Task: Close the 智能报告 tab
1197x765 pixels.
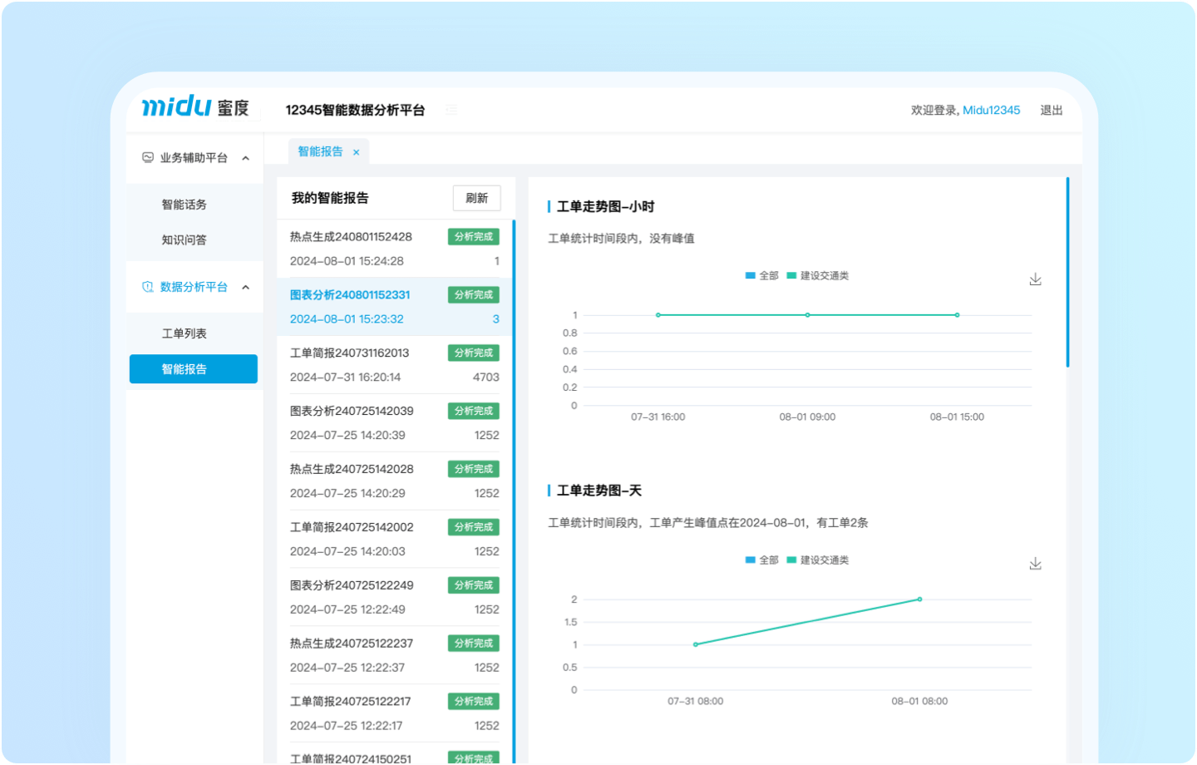Action: tap(356, 151)
